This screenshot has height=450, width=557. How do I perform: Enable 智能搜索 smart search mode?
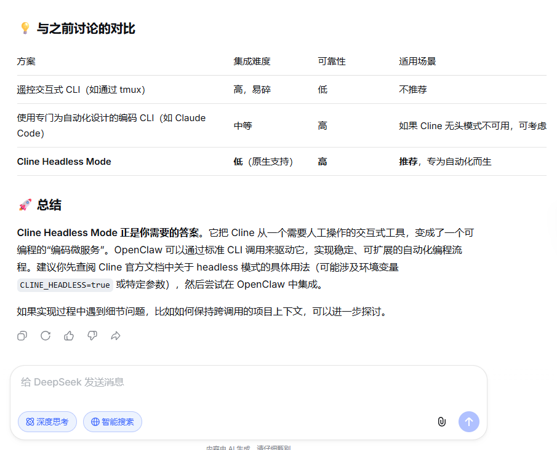click(113, 422)
